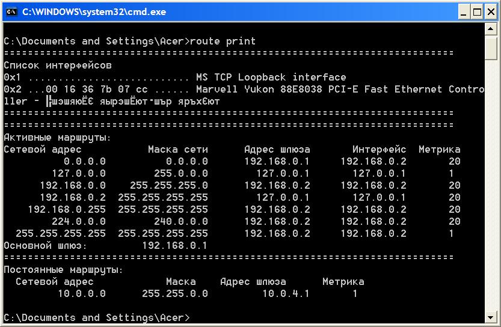Click the scrollbar down arrow

point(491,317)
